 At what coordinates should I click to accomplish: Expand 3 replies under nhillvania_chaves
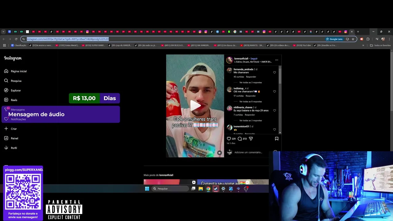(251, 121)
